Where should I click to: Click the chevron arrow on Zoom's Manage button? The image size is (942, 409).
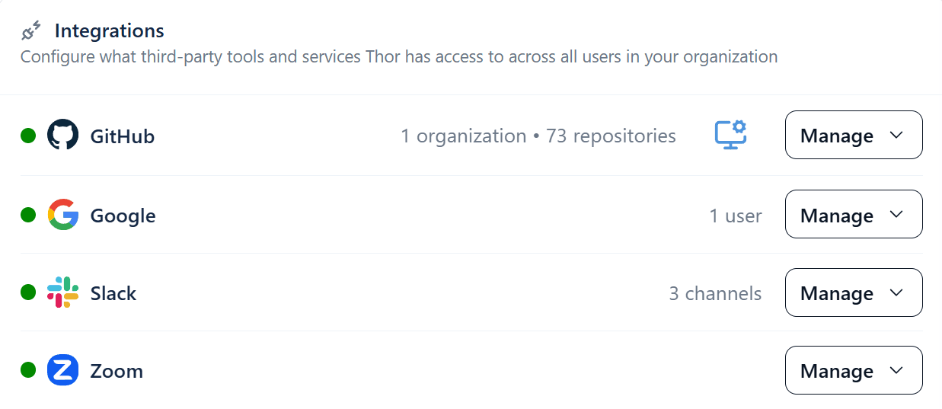[x=896, y=370]
